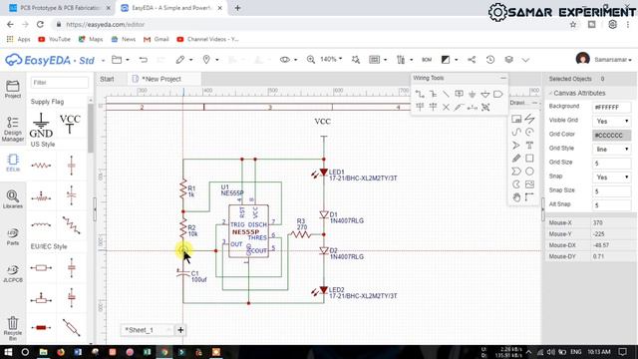Select the Bus Entry tool
Screen dimensions: 638x359
(446, 94)
